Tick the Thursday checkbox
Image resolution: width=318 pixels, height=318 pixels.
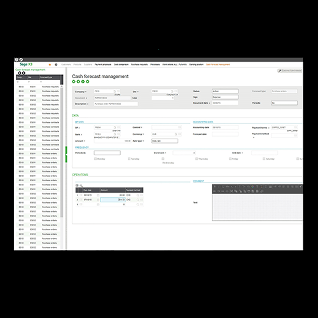tap(197, 159)
